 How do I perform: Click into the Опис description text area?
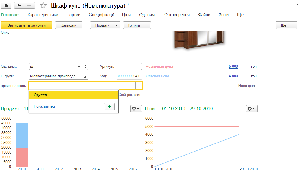point(86,45)
